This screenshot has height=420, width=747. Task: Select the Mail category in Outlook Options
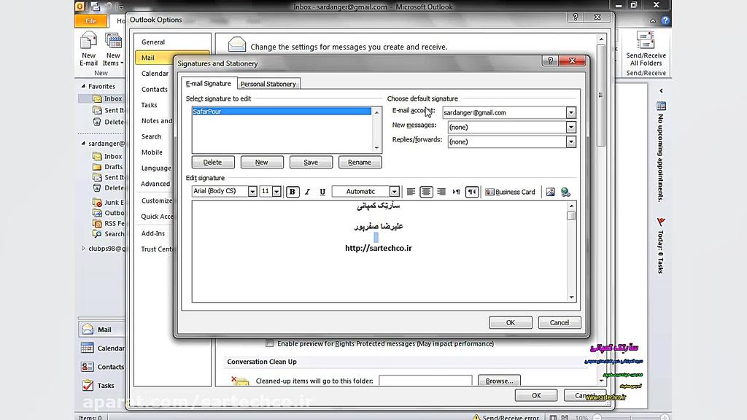(151, 57)
